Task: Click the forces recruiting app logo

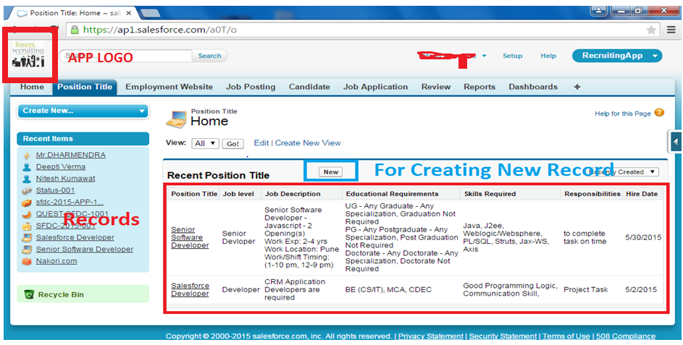Action: pyautogui.click(x=28, y=55)
